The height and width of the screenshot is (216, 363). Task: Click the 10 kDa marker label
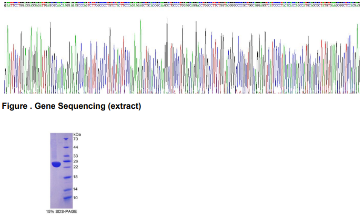click(75, 198)
